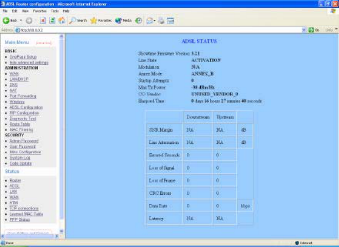
Task: Click the Edit page toolbar icon
Action: click(x=171, y=20)
